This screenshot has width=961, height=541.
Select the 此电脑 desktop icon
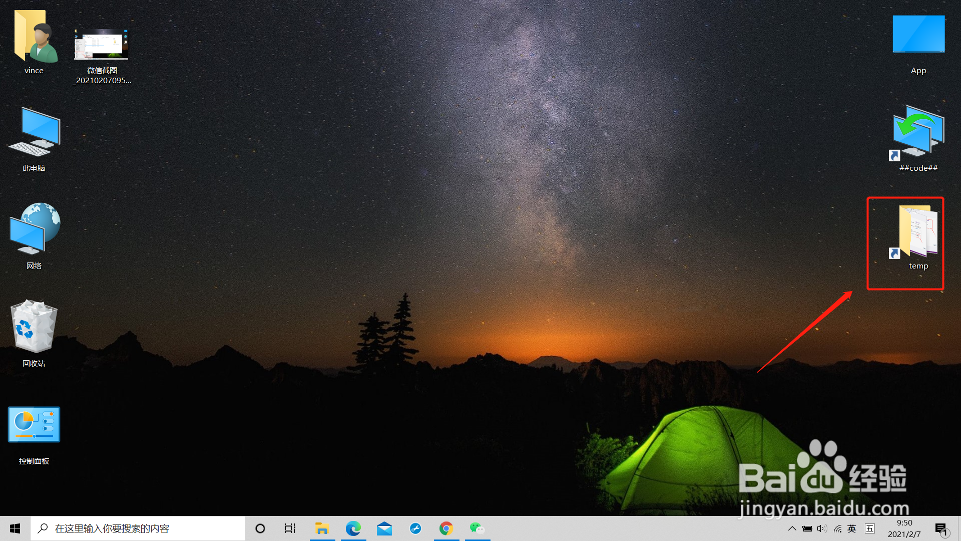point(34,133)
